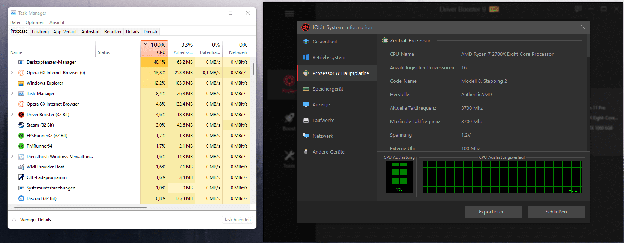Click AMD Ryzen 7 2700X processor name

(507, 54)
